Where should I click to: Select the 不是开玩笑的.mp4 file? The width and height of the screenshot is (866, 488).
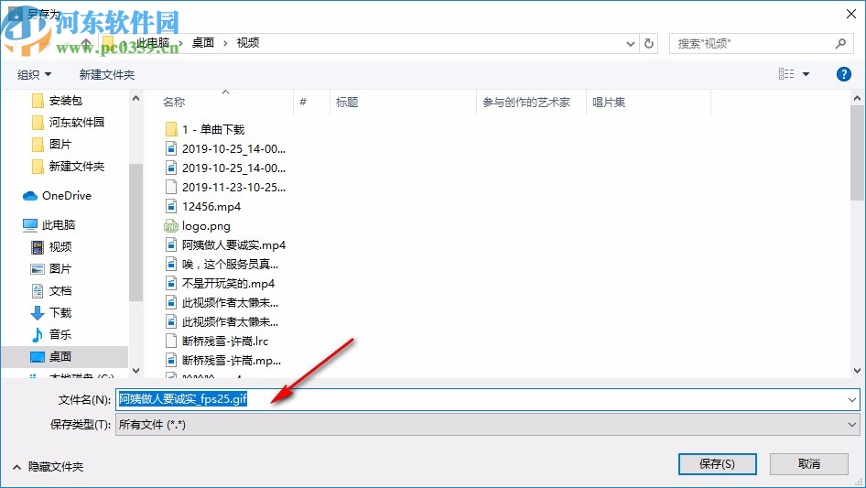[220, 284]
